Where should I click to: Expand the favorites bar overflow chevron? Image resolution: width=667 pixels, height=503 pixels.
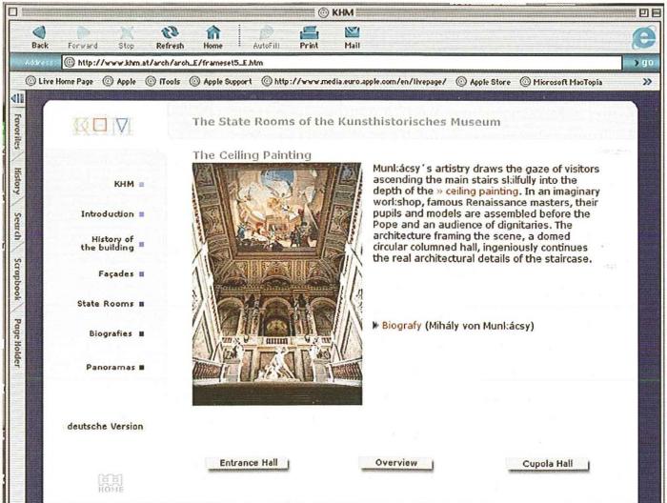648,82
